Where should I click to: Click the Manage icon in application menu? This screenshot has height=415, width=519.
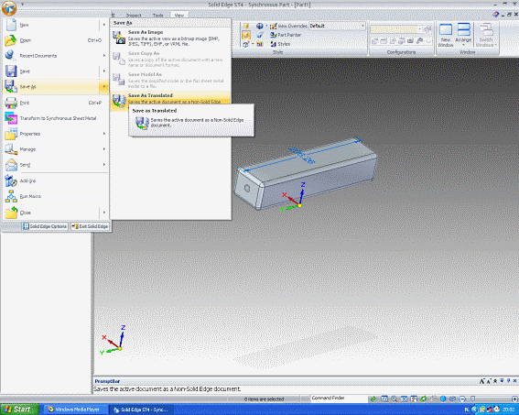pyautogui.click(x=11, y=149)
